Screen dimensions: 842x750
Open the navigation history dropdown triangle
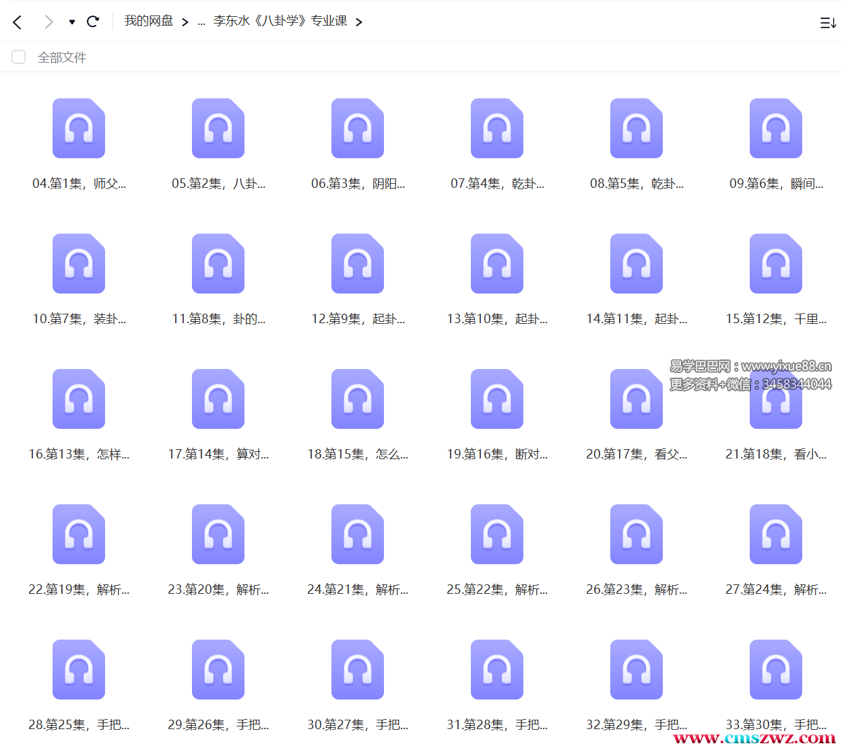point(71,22)
